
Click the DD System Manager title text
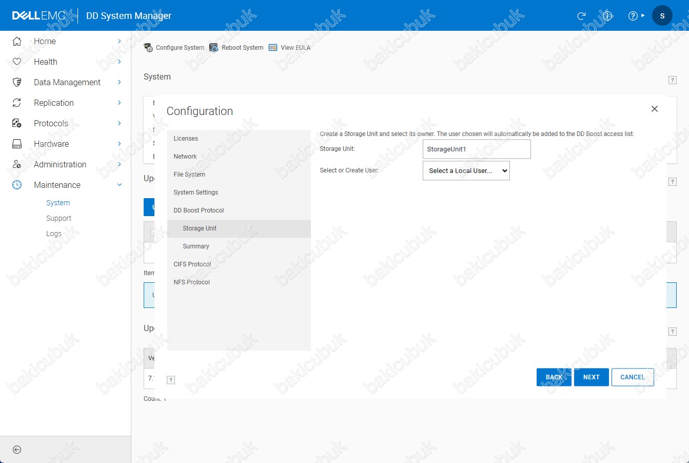click(x=129, y=16)
